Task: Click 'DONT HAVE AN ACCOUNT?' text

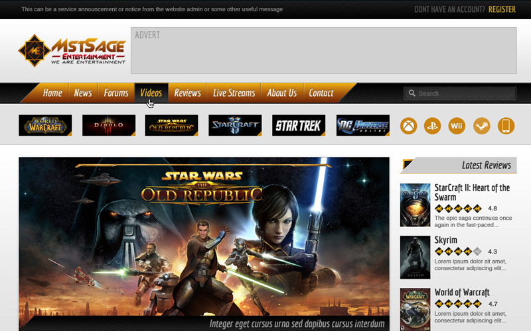Action: [449, 9]
